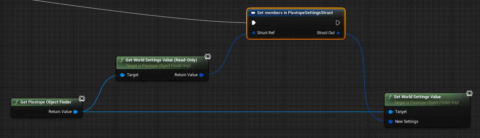Click the function icon on Get World Settings Value
Viewport: 480px width, 138px height.
122,60
